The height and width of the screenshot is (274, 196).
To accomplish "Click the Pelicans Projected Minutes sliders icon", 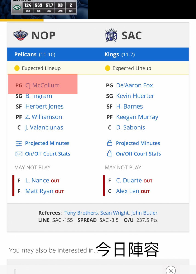I will (x=19, y=144).
